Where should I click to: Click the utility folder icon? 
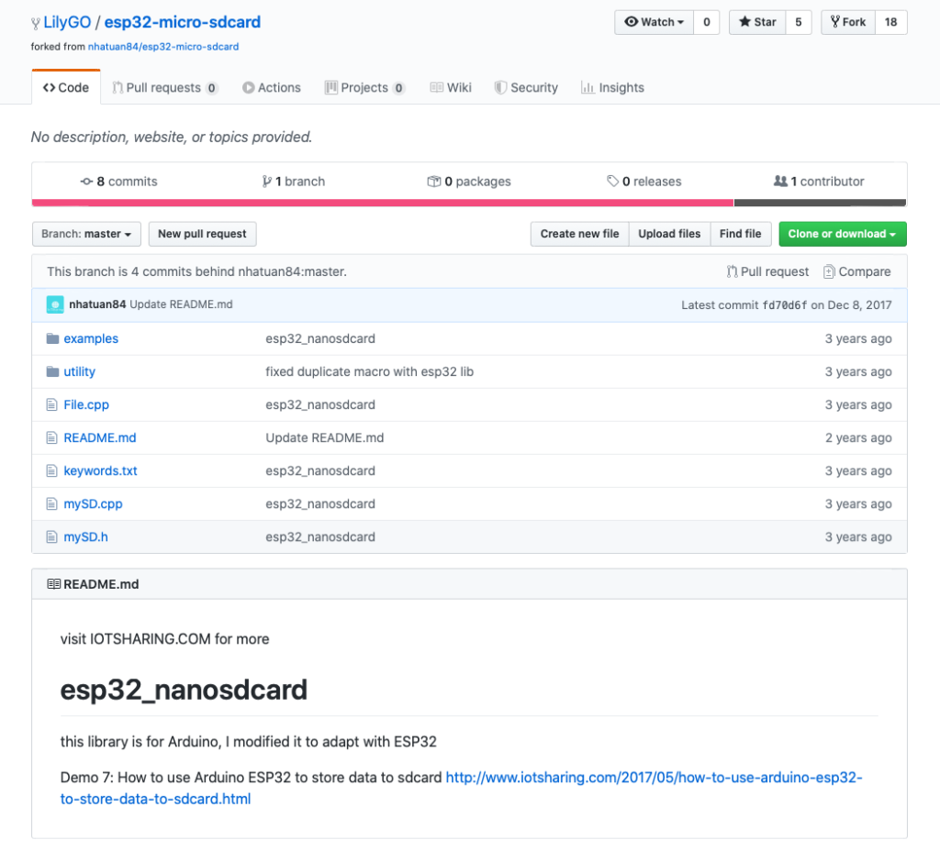coord(52,371)
